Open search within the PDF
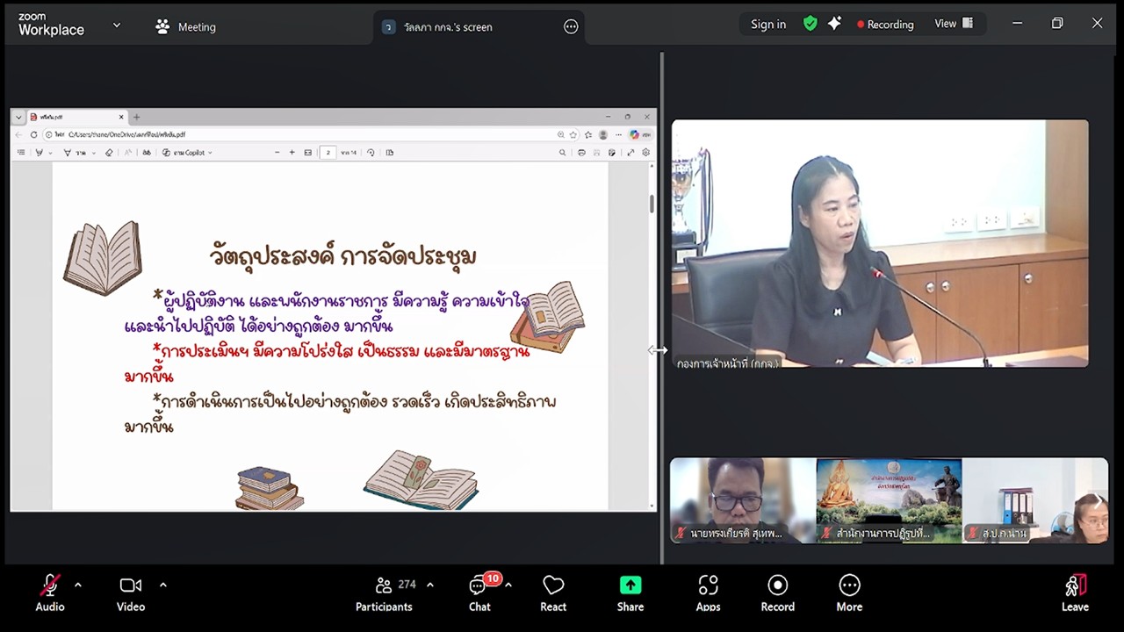 coord(563,152)
